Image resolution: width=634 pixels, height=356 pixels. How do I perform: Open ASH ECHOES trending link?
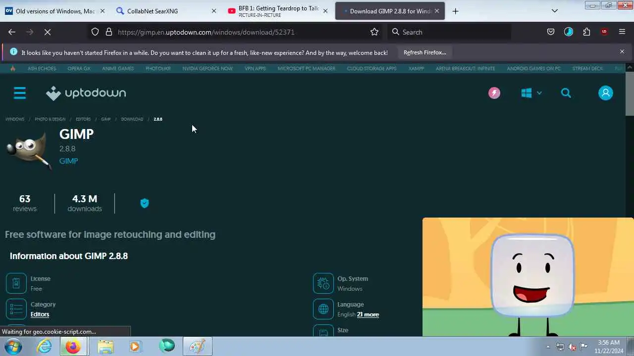click(42, 69)
